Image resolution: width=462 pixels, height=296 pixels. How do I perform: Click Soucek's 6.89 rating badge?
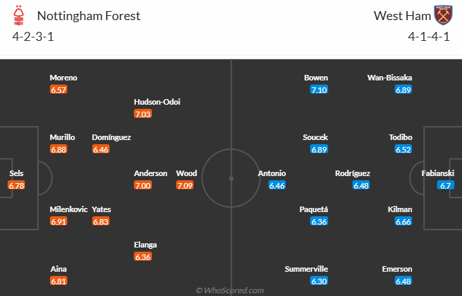319,149
